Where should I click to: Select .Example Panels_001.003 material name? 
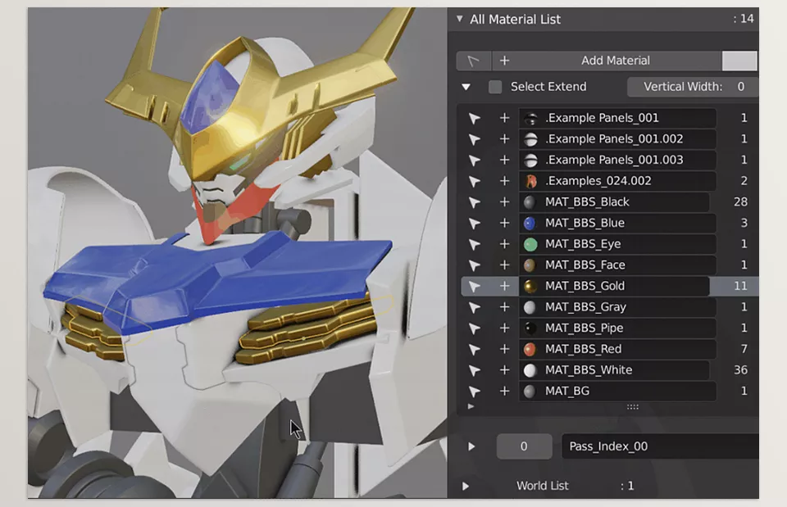click(x=614, y=160)
